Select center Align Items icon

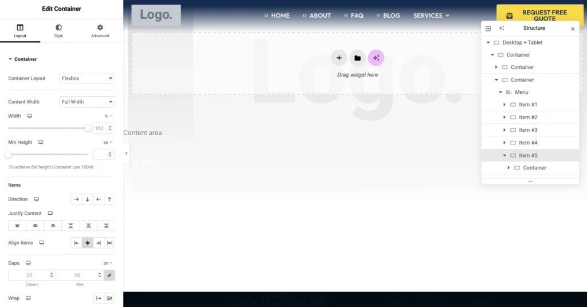pyautogui.click(x=87, y=243)
